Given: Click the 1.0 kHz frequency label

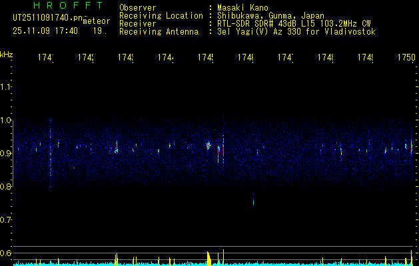Looking at the screenshot, I should [x=5, y=120].
